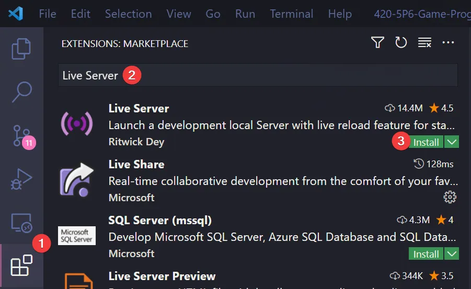Screen dimensions: 471x289
Task: Click Microsoft publisher under Live Share
Action: 131,198
